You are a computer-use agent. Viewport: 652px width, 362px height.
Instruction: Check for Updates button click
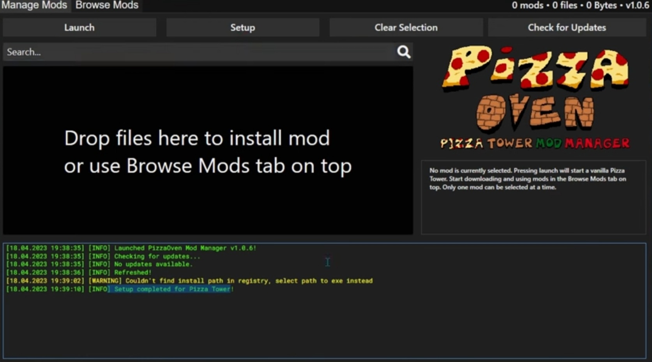coord(567,28)
